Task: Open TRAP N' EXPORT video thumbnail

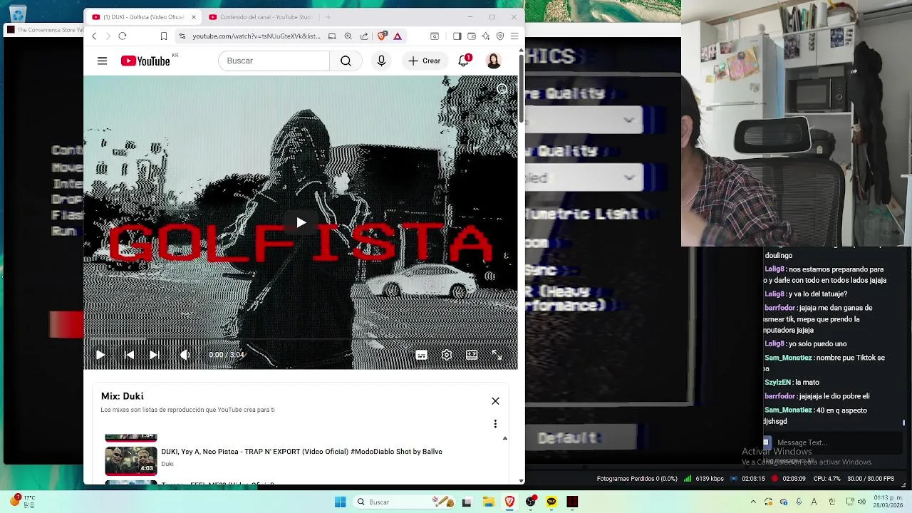Action: 131,461
